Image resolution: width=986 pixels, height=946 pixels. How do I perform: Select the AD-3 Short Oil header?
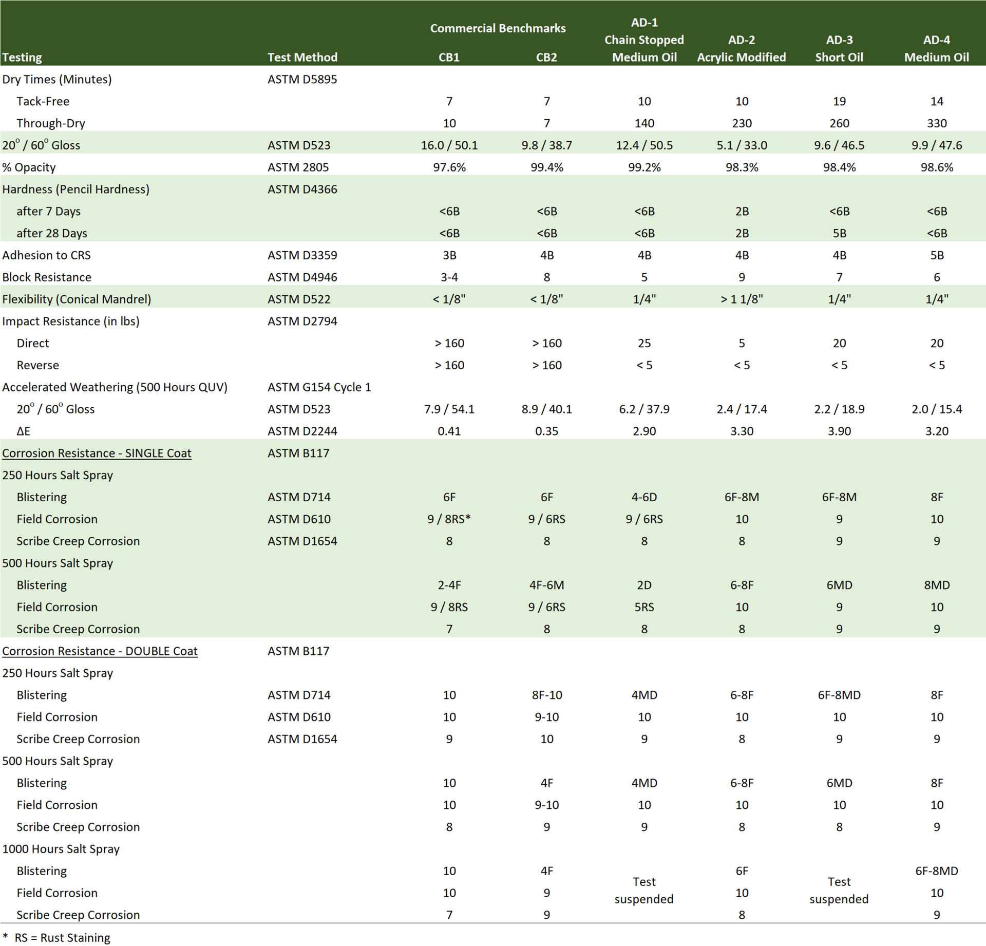(839, 49)
